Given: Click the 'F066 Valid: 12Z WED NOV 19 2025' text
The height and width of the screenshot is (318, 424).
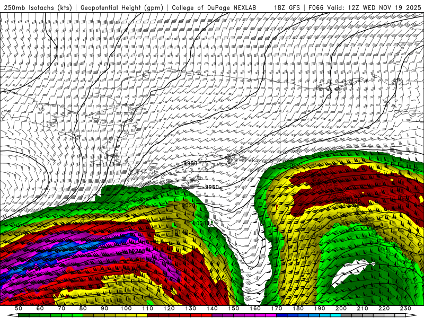Looking at the screenshot, I should pyautogui.click(x=365, y=7).
